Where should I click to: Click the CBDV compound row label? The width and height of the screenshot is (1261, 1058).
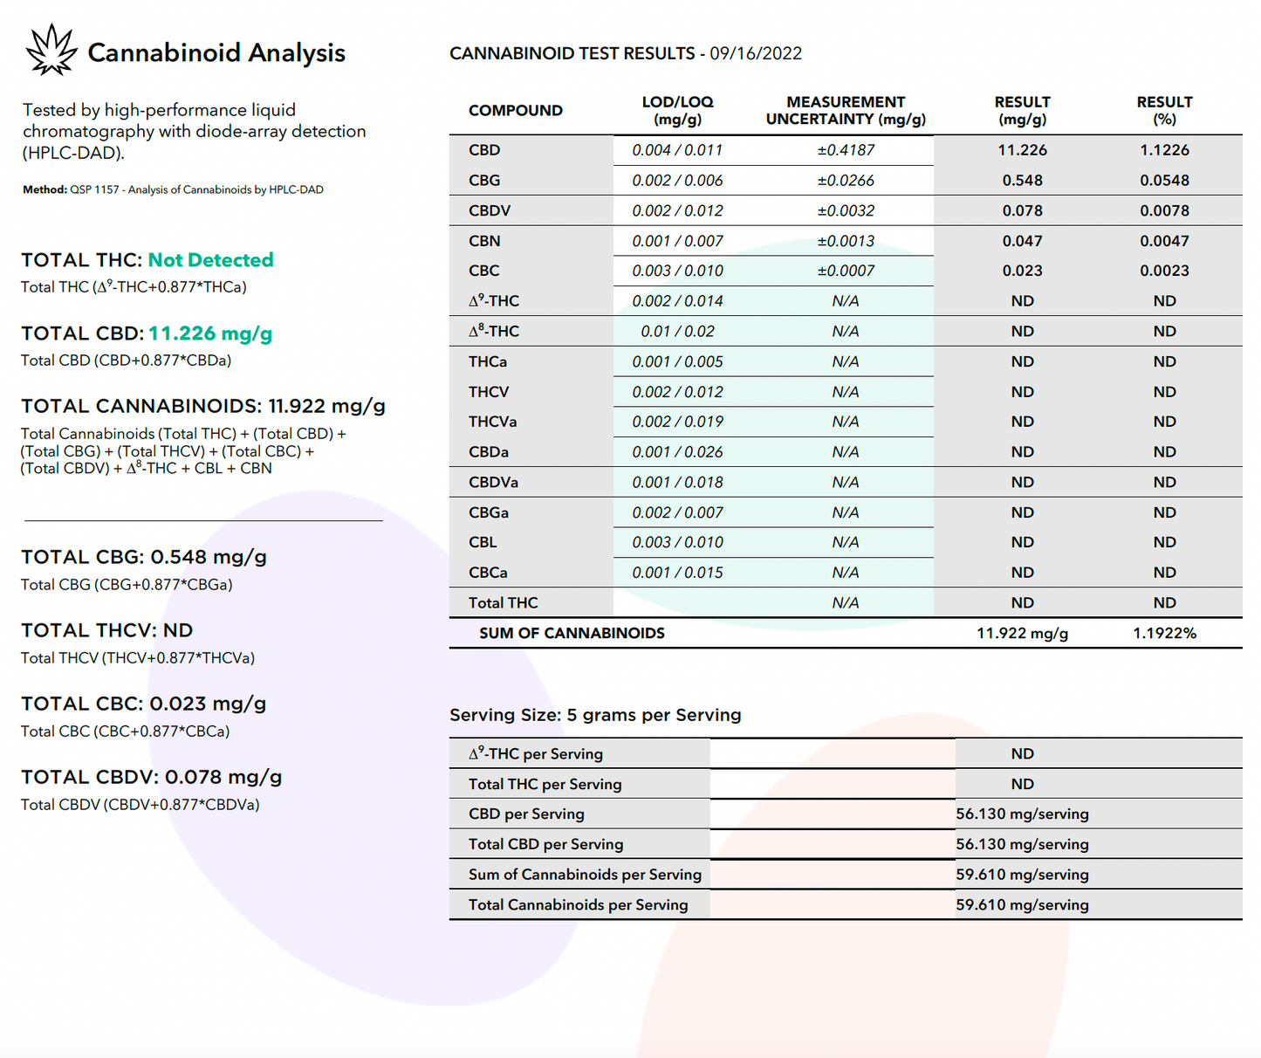point(490,210)
